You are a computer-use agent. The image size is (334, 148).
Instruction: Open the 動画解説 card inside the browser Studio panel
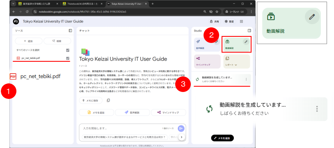coord(237,44)
